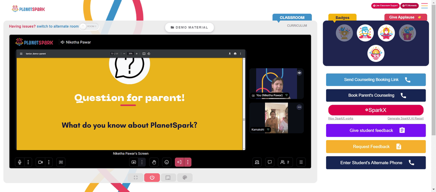Image resolution: width=436 pixels, height=192 pixels.
Task: Zoom in the PDF with plus icon
Action: (136, 54)
